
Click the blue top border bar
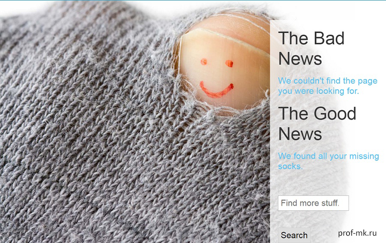193,0
